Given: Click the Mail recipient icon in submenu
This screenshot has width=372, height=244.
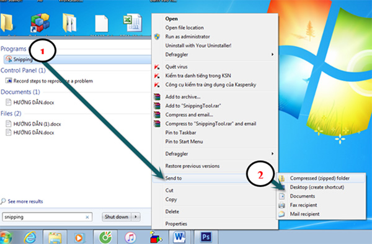Looking at the screenshot, I should click(281, 214).
